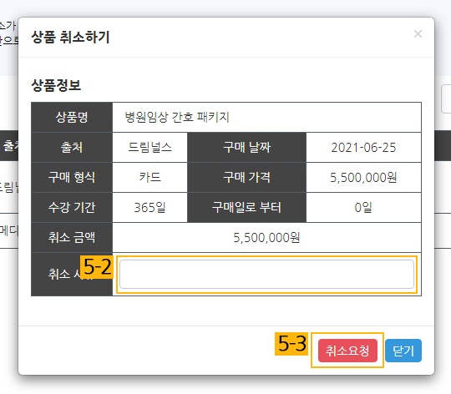
Task: Close the 상품 취소하기 dialog with X
Action: tap(418, 34)
